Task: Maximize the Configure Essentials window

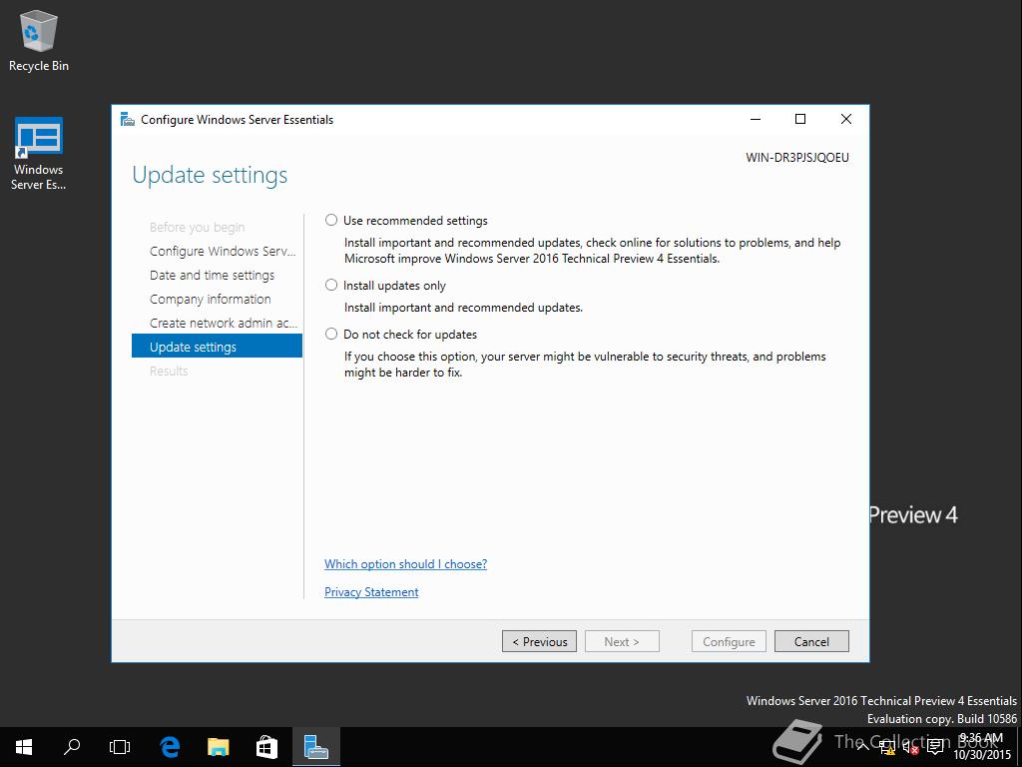Action: click(800, 119)
